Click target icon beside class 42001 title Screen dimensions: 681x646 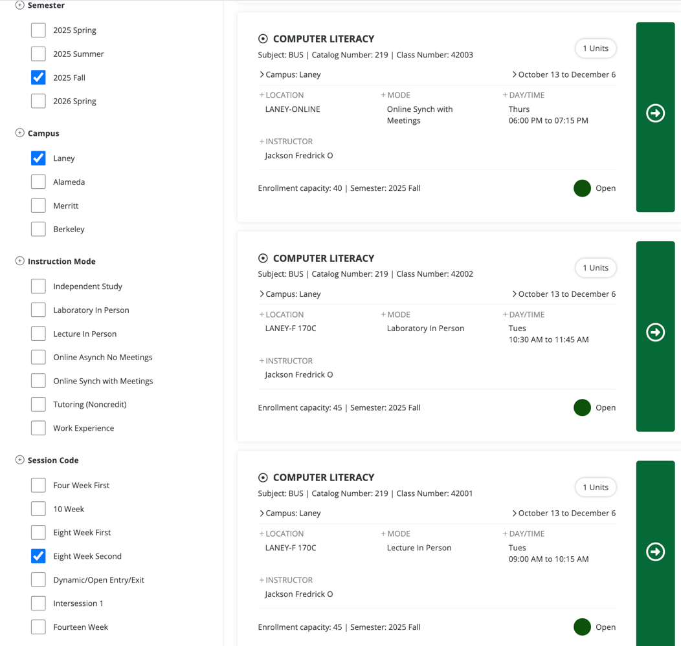(263, 477)
